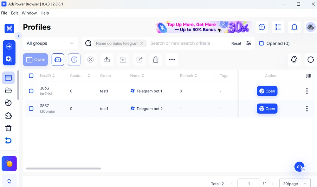Click the toolbar Open button

point(36,59)
